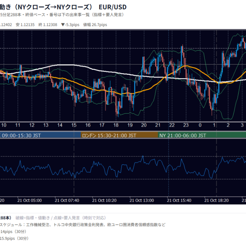
Task: Click hour label 12 on the chart axis
Action: (x=32, y=125)
